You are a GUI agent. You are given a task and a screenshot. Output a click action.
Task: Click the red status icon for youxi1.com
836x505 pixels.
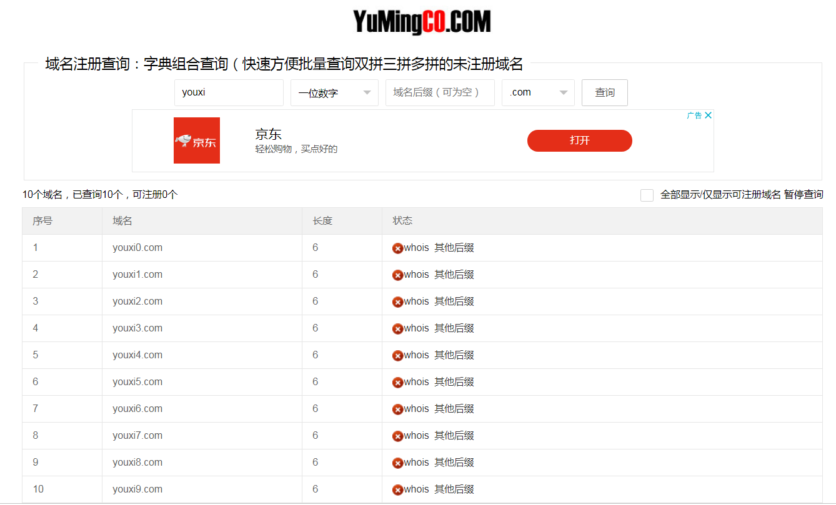(397, 275)
